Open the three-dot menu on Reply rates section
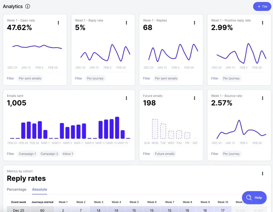273x212 pixels. tap(263, 173)
